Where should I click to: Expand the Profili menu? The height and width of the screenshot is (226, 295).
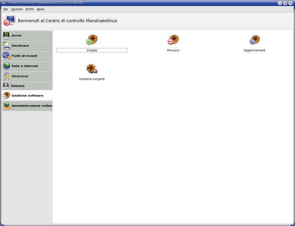(29, 9)
